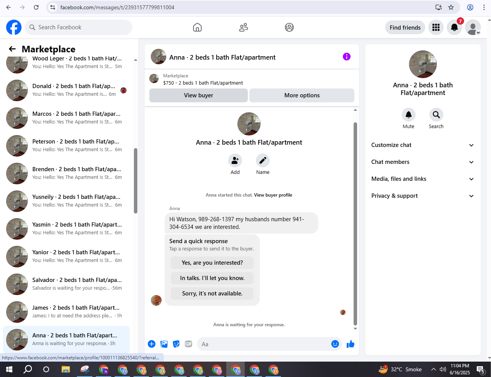Open the Home feed icon

click(197, 27)
